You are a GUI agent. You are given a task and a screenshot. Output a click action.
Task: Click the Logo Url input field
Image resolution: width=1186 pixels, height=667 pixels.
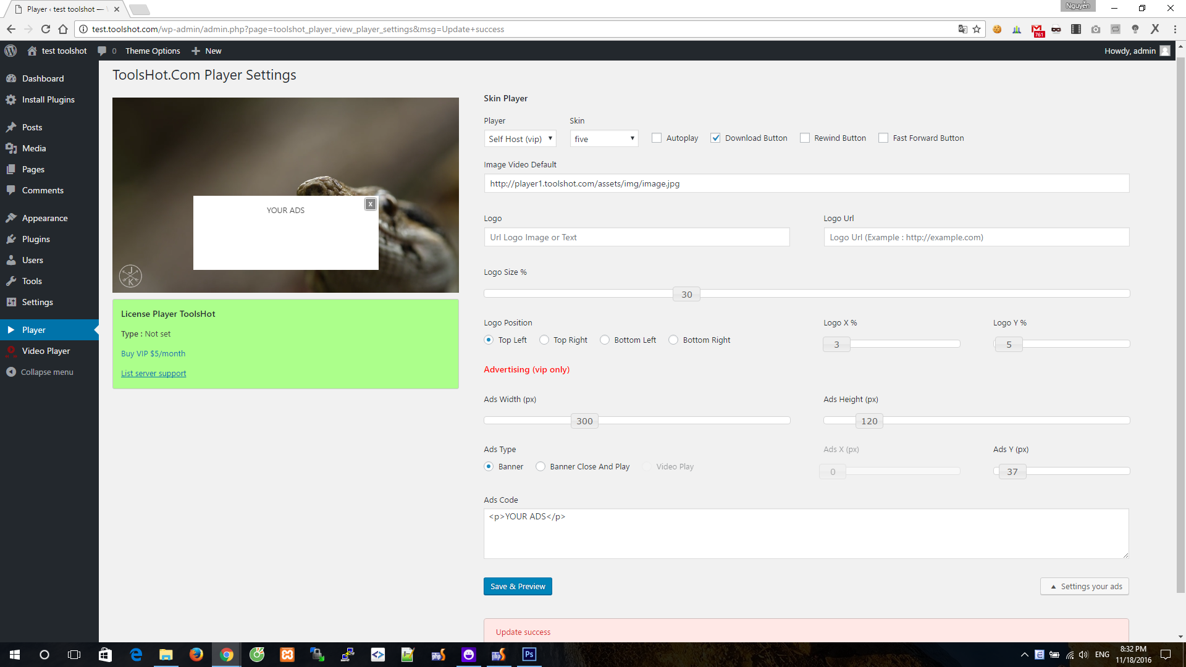point(977,237)
